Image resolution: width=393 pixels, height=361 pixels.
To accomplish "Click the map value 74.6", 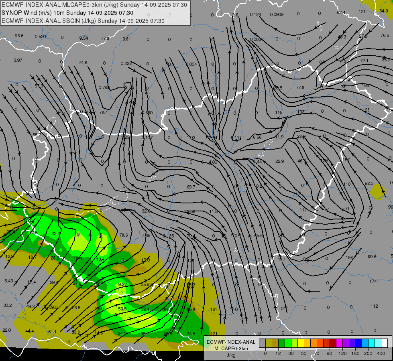I will pos(83,63).
